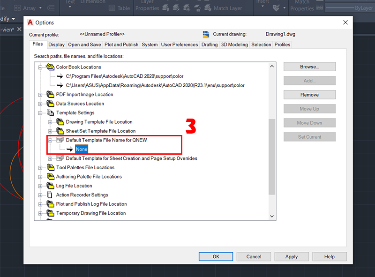Click Match Layer in the AutoCAD ribbon
This screenshot has width=375, height=277.
pyautogui.click(x=223, y=8)
